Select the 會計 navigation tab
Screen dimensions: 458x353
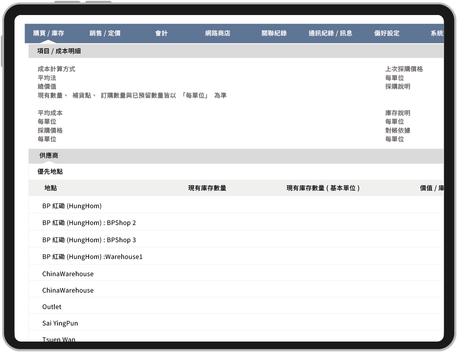161,33
